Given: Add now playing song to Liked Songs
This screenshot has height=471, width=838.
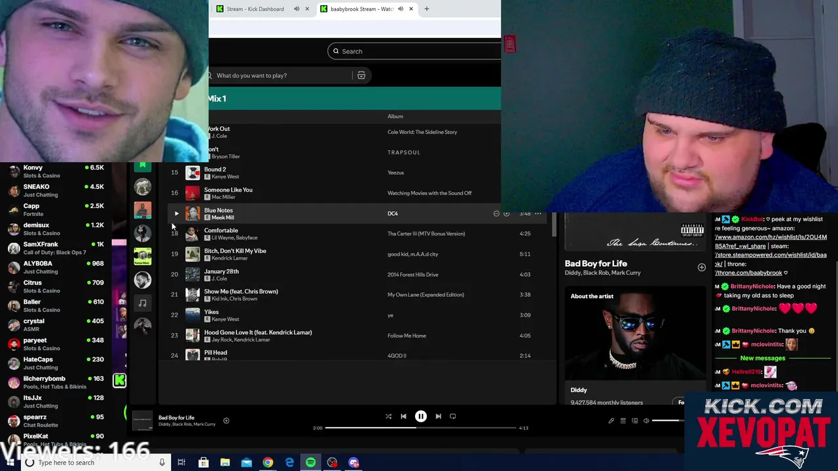Looking at the screenshot, I should click(226, 421).
